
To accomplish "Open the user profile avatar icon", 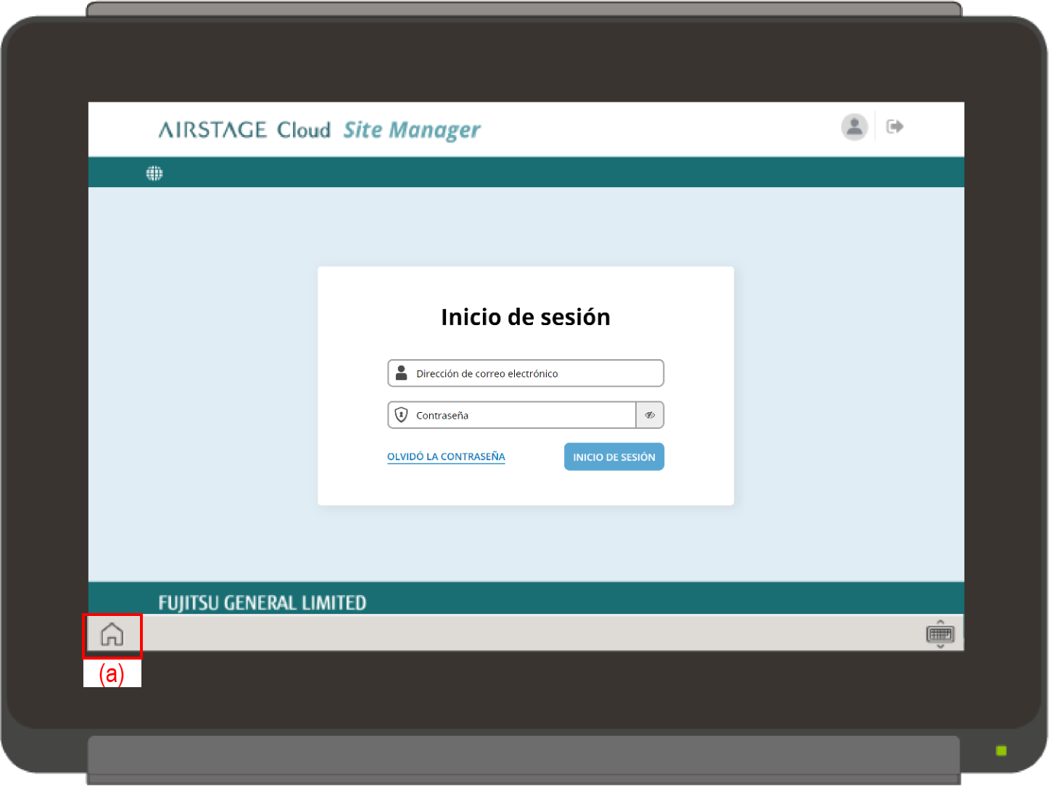I will pos(854,127).
